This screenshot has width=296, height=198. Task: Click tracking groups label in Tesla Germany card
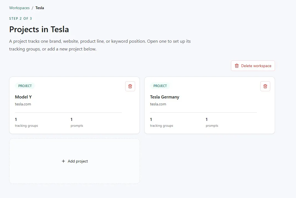162,126
